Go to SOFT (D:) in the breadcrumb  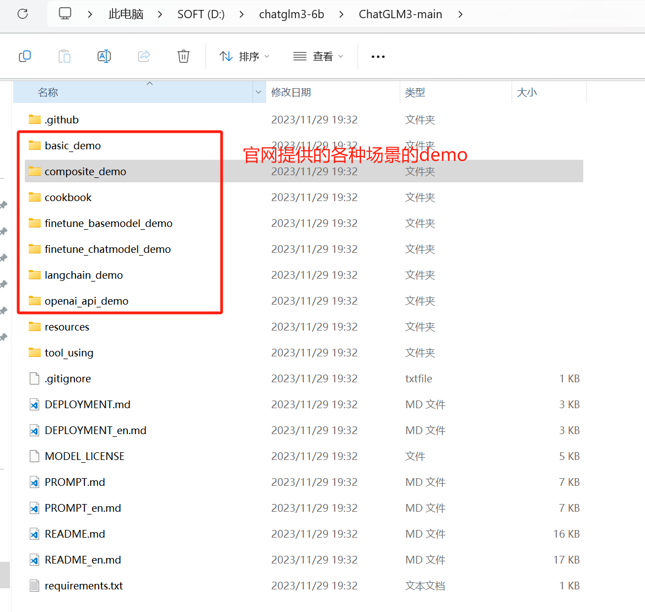[201, 14]
